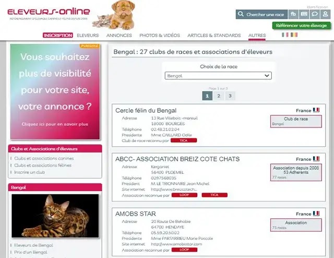Open the news card icon in header

click(x=304, y=14)
